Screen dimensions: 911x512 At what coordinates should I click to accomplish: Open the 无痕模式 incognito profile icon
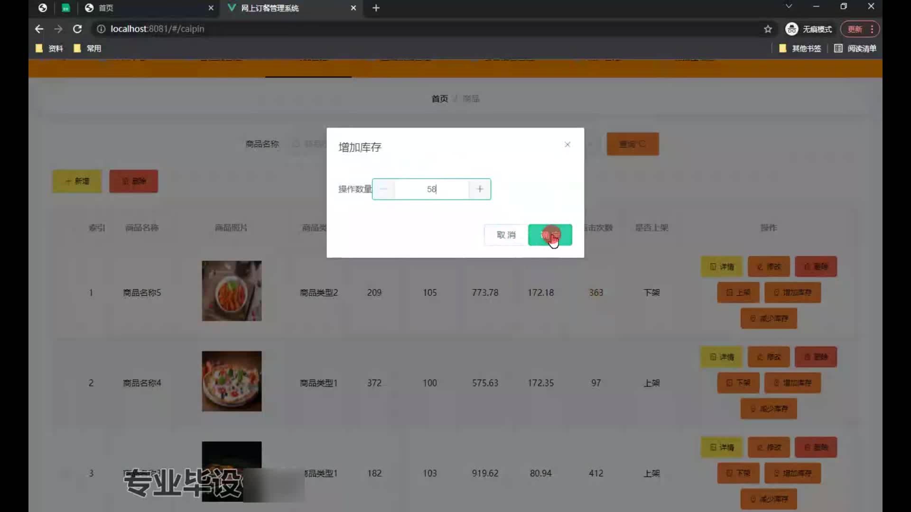pyautogui.click(x=791, y=29)
